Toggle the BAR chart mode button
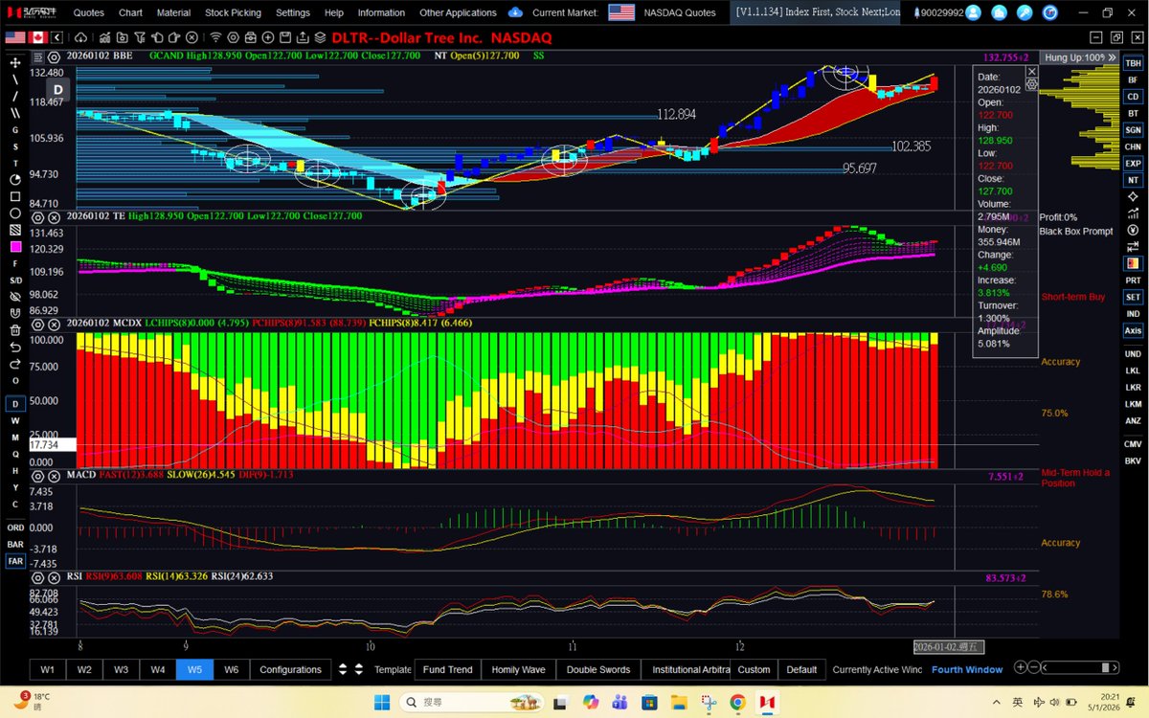This screenshot has width=1149, height=718. [15, 544]
